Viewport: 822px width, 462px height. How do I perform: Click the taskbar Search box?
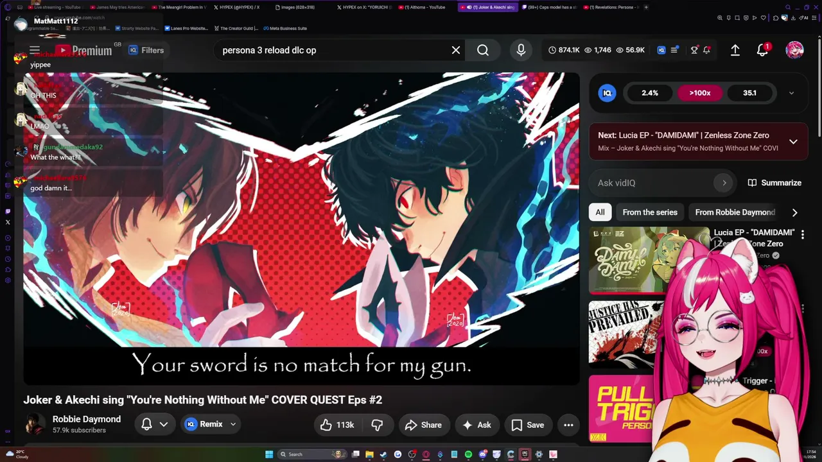coord(312,454)
